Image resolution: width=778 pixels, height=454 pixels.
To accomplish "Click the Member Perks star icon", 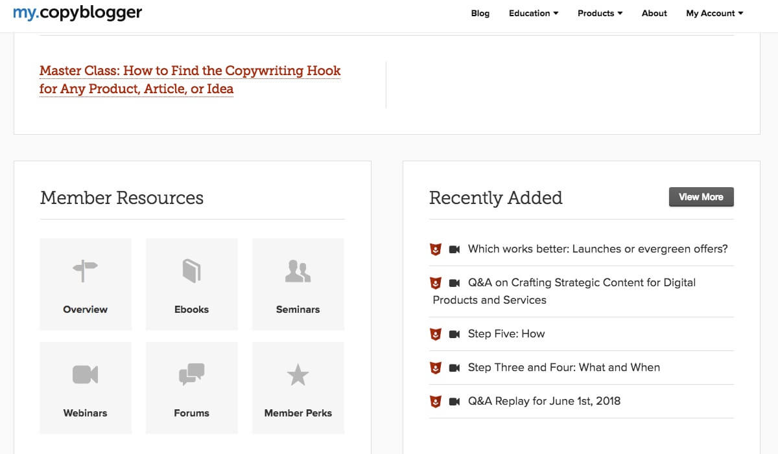I will (x=298, y=374).
